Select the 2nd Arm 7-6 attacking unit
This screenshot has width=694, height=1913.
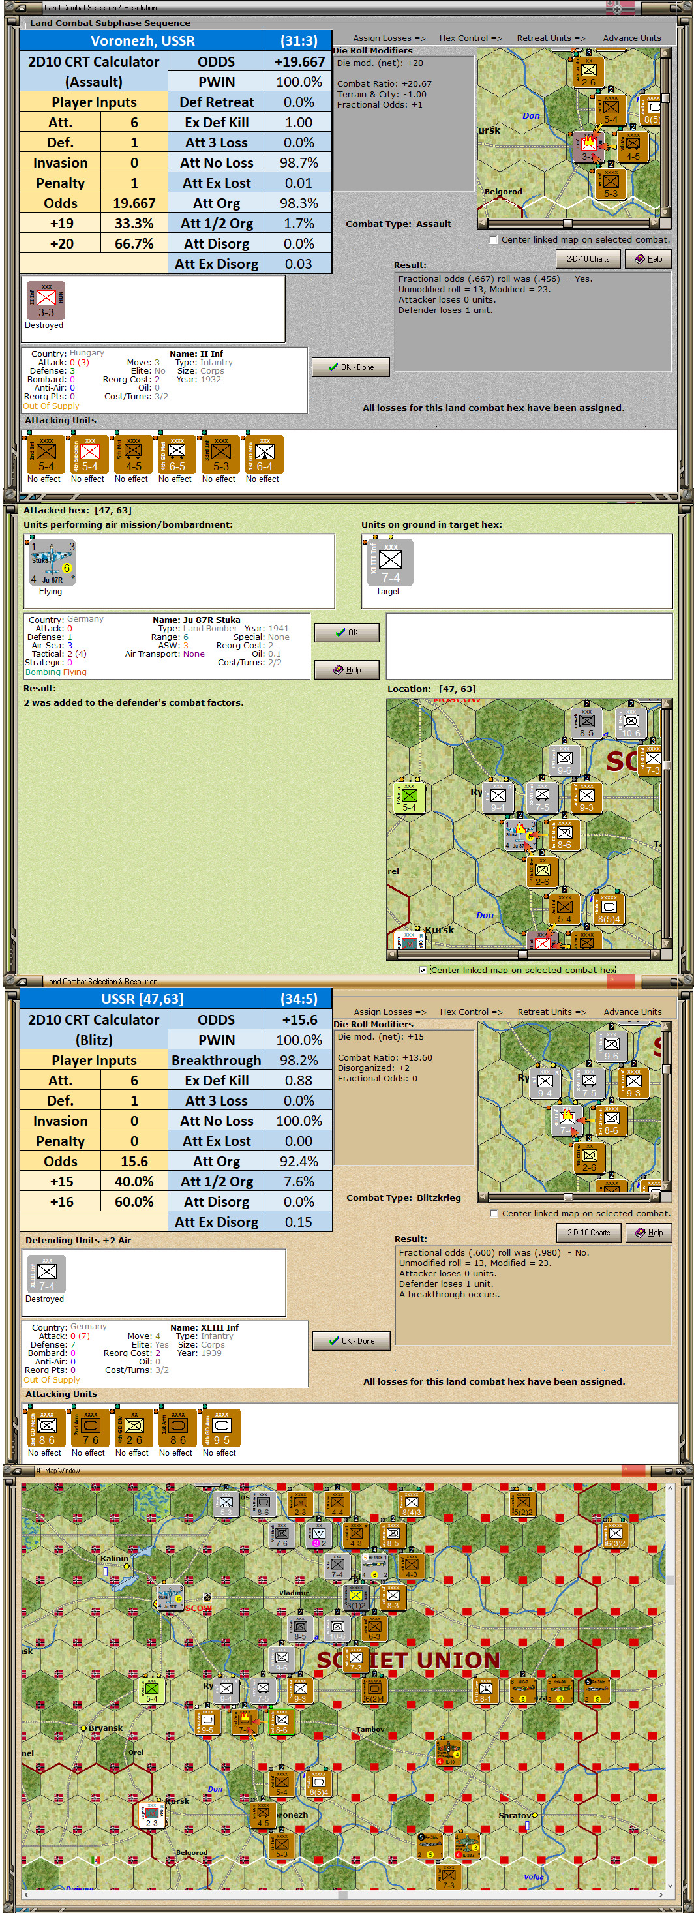tap(90, 1427)
